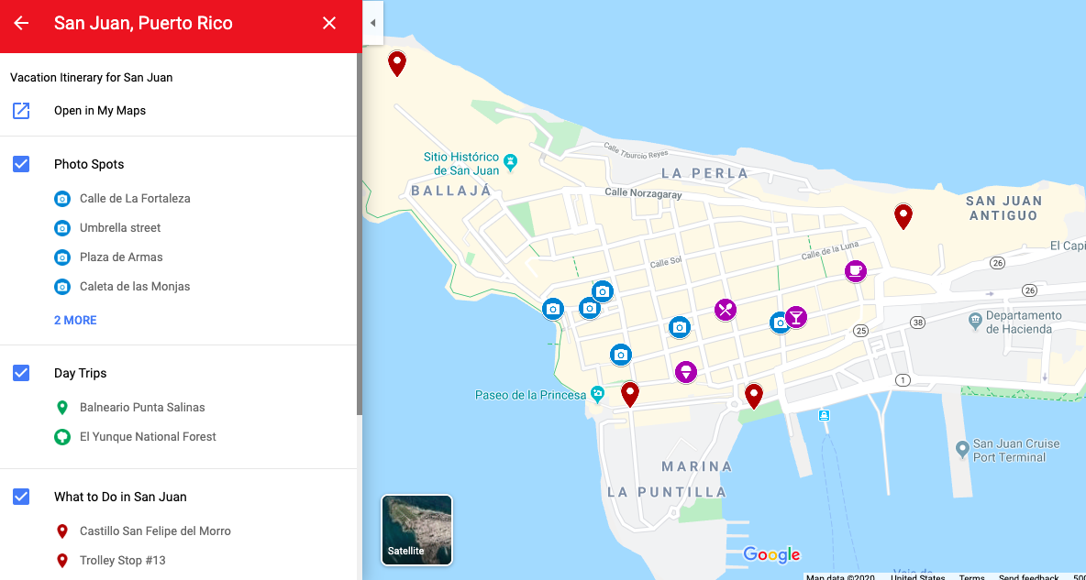Screen dimensions: 1086x580
Task: Click the green pin icon for Balneario Punta Salinas
Action: (62, 408)
